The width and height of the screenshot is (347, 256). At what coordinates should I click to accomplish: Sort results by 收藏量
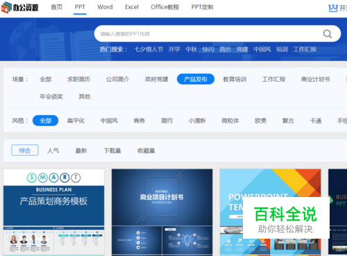146,151
